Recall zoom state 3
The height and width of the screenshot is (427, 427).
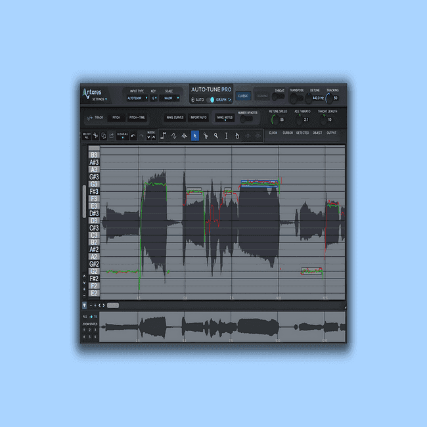95,330
